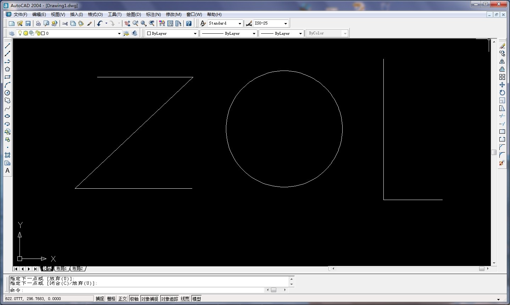This screenshot has height=305, width=510.
Task: Select the Offset modify tool
Action: [502, 69]
